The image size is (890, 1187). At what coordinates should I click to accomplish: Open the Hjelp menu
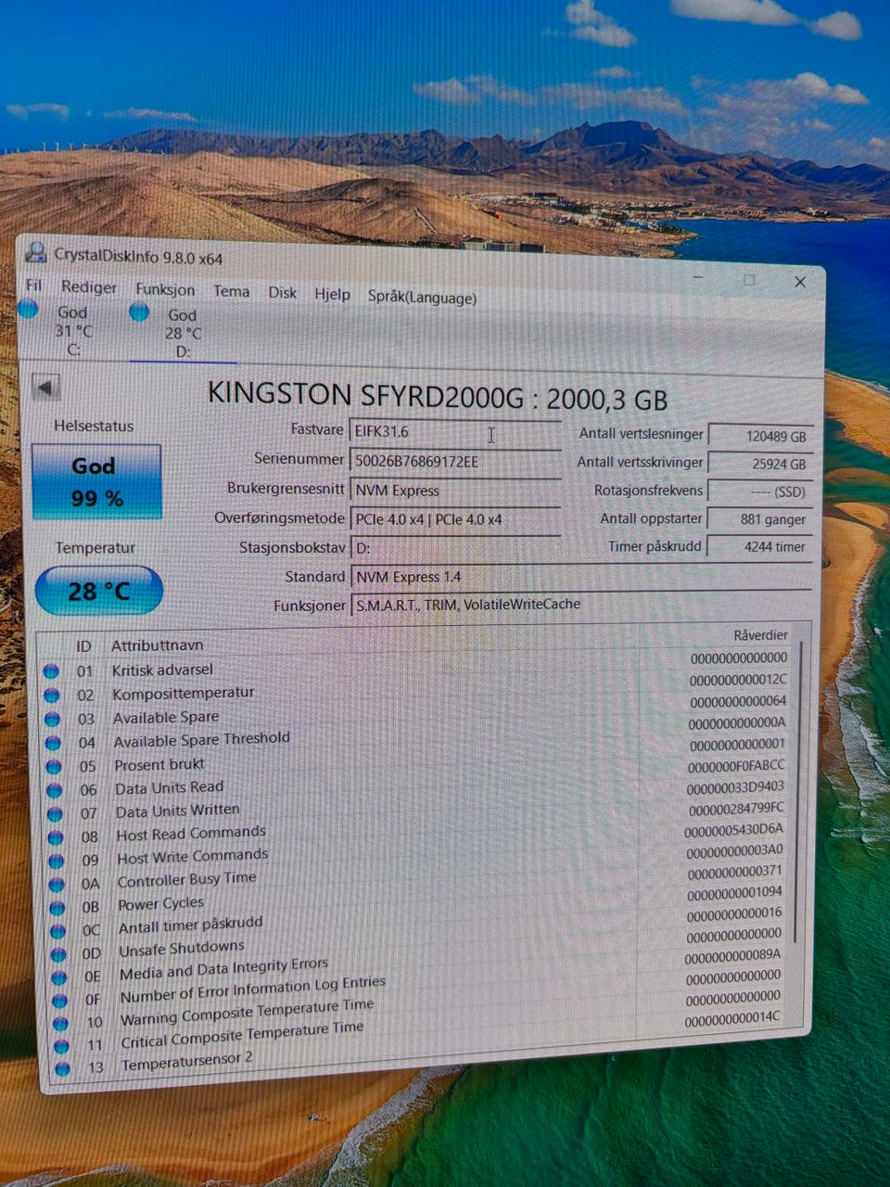tap(332, 295)
